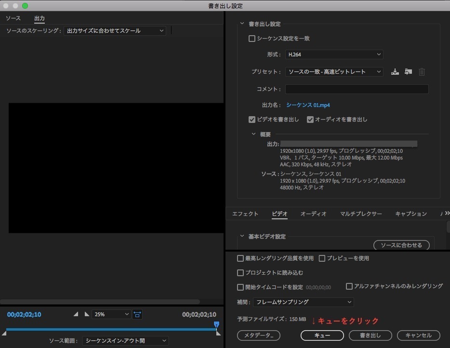Set the in point with left triangle icon
This screenshot has width=450, height=348.
tap(76, 314)
